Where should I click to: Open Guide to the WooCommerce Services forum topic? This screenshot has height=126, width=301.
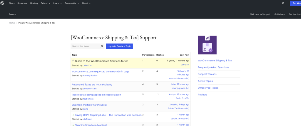coord(101,61)
